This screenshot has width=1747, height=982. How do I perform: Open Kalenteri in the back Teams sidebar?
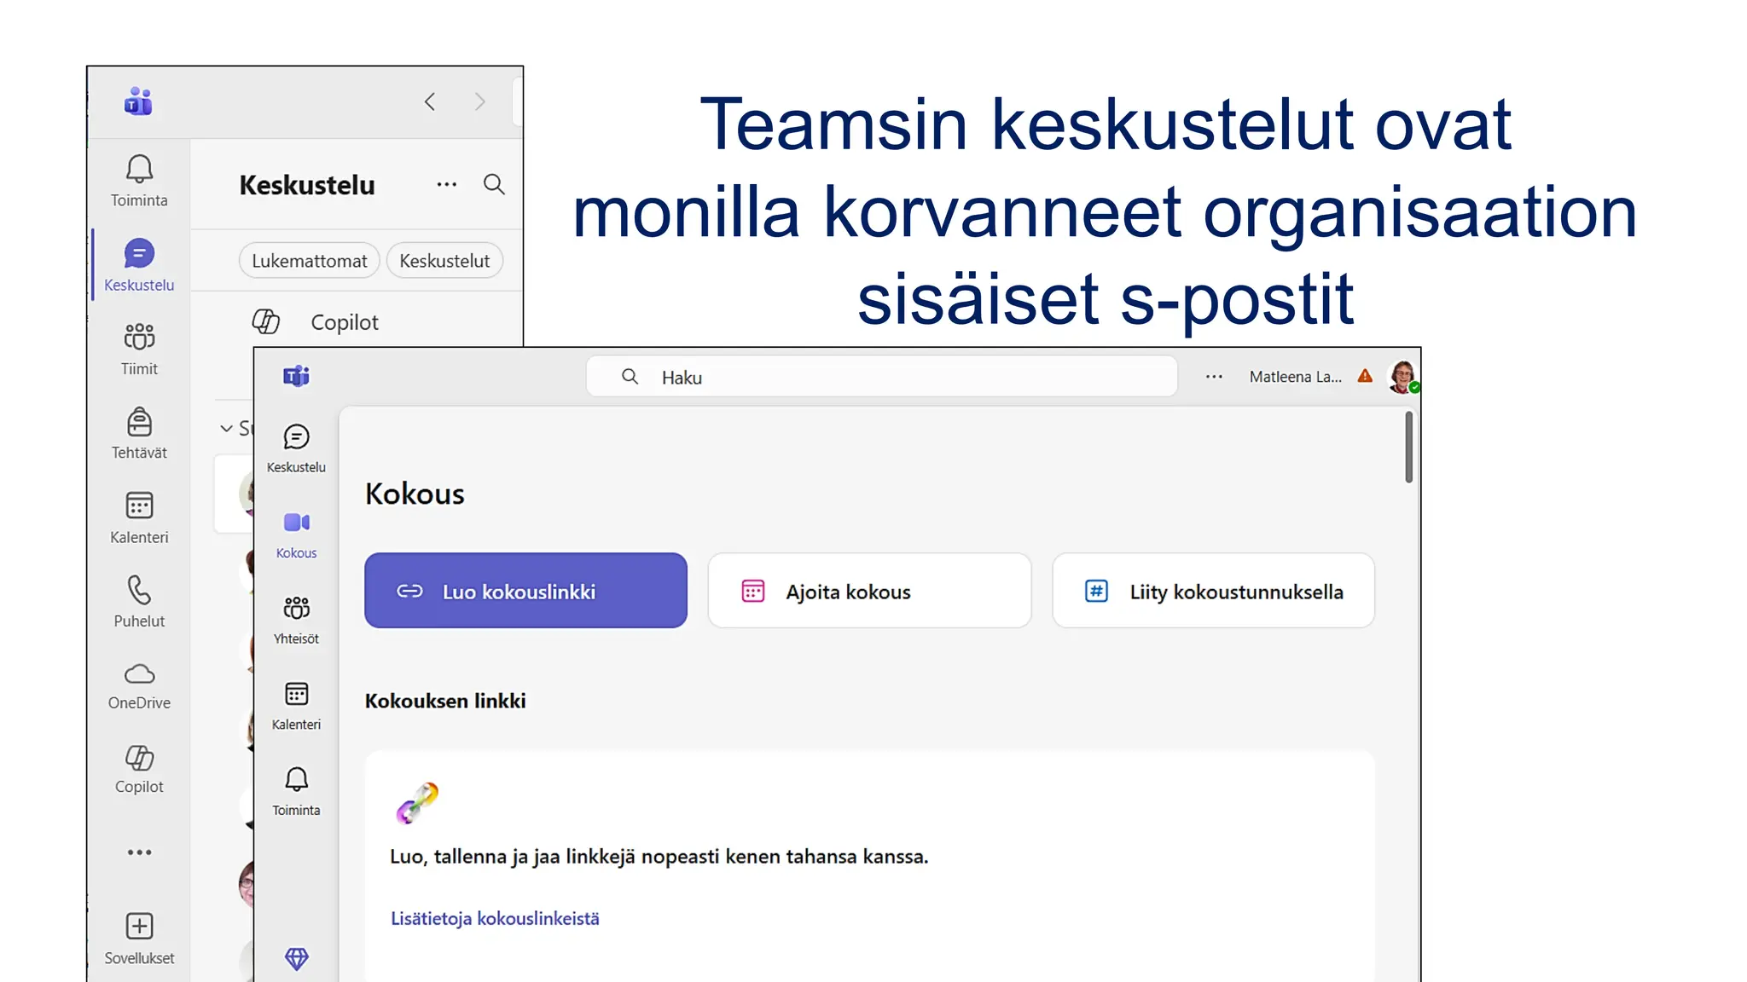(x=139, y=517)
